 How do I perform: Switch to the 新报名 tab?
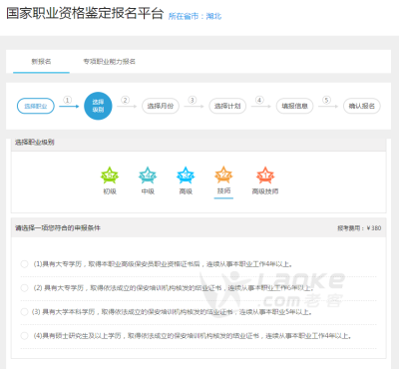pos(41,62)
